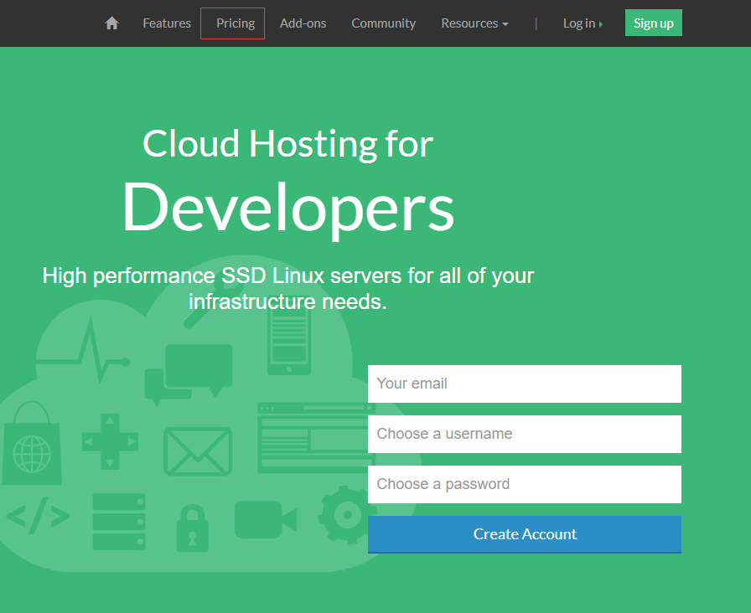This screenshot has width=751, height=613.
Task: Go to the home page icon
Action: click(x=111, y=23)
